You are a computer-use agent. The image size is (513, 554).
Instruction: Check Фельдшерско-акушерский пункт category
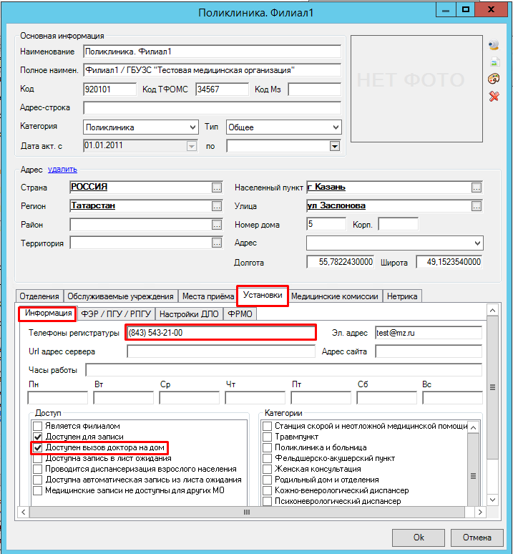(268, 459)
